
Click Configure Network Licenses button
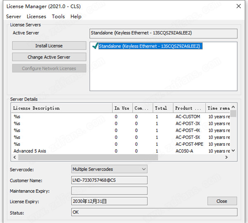coord(49,68)
